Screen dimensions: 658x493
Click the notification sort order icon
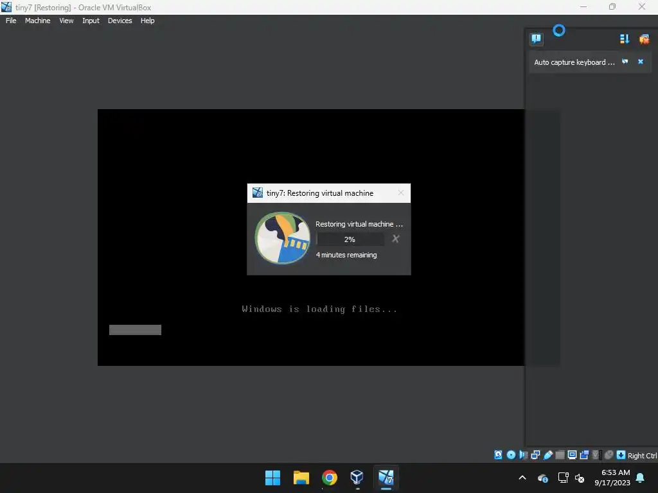click(x=625, y=39)
